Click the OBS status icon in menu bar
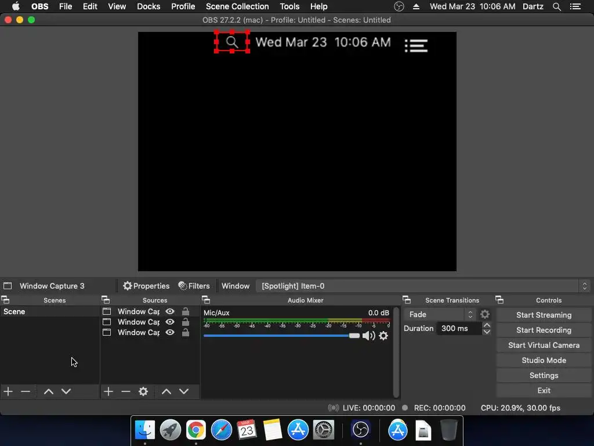The width and height of the screenshot is (594, 446). [x=399, y=6]
